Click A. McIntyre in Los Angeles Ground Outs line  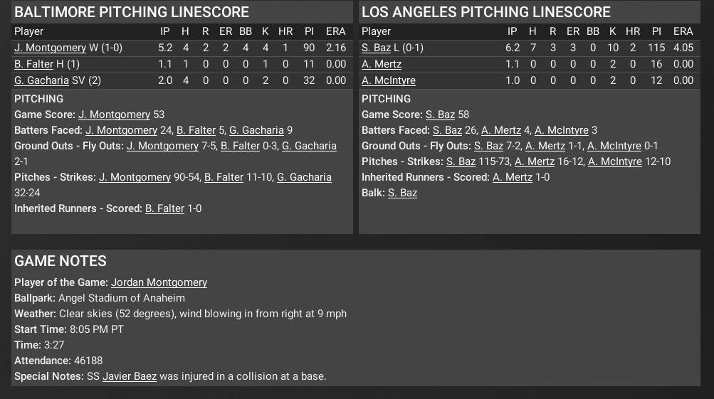point(614,146)
